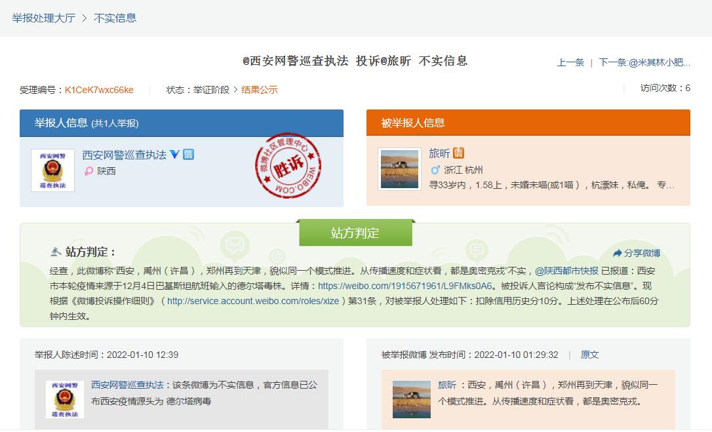Click blue V verification badge

pos(175,155)
